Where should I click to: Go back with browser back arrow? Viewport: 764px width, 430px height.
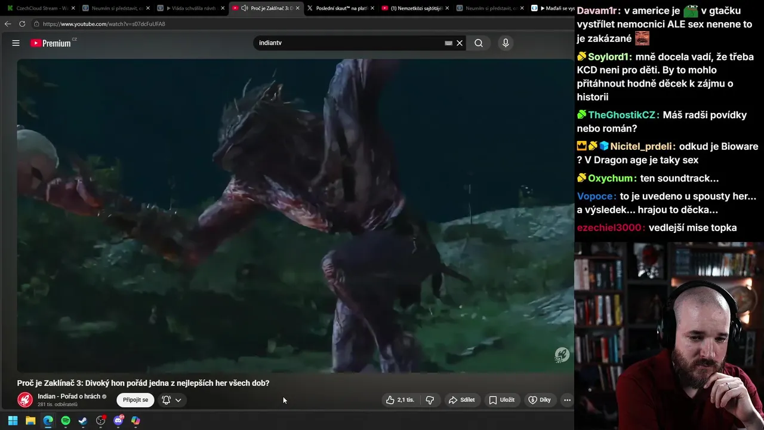[8, 24]
